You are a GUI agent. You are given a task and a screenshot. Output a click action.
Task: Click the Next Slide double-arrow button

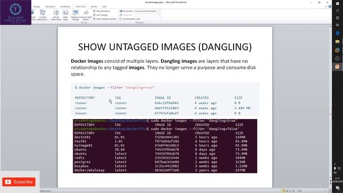(330, 183)
